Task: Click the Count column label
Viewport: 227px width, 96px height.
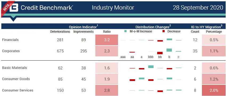Action: (x=195, y=32)
